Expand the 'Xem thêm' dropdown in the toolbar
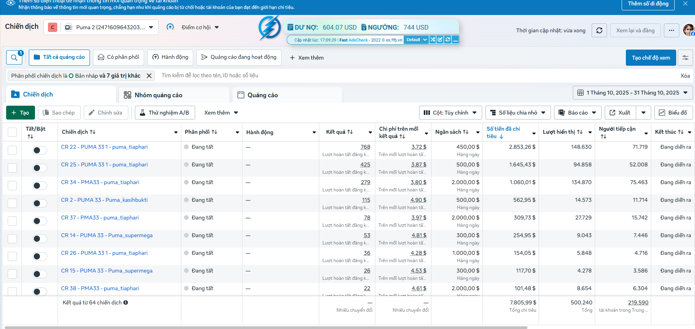The height and width of the screenshot is (329, 695). point(221,113)
